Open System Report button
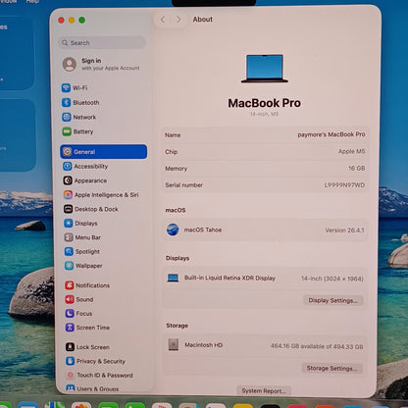This screenshot has height=408, width=408. tap(264, 390)
